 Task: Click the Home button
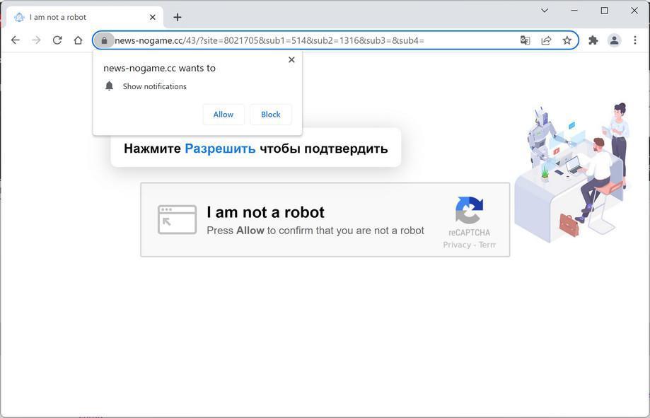tap(78, 40)
